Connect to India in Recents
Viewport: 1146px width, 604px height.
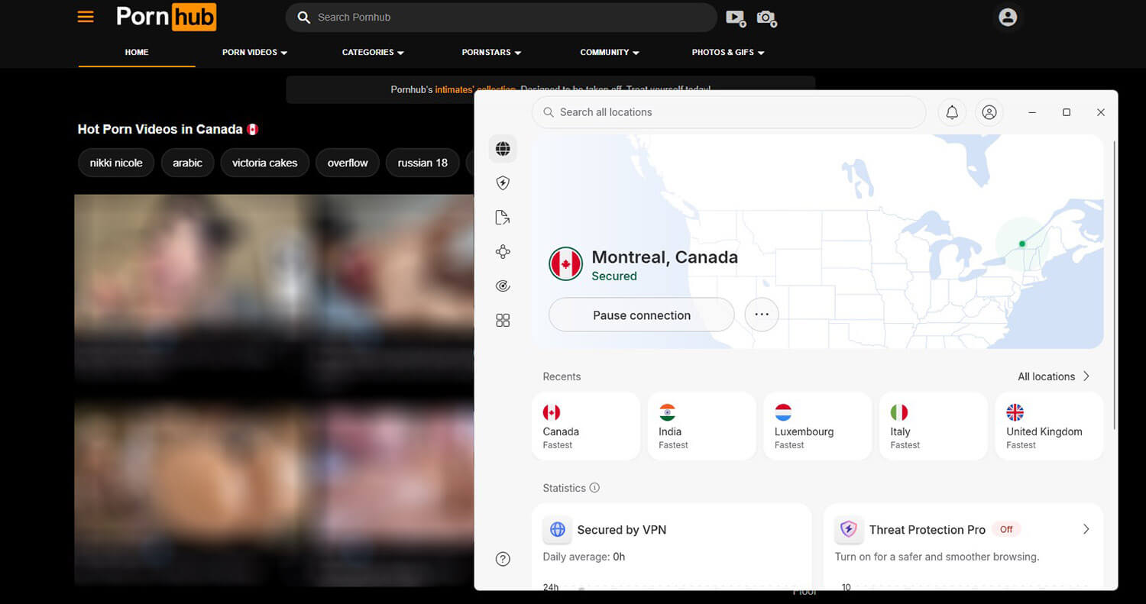[701, 426]
